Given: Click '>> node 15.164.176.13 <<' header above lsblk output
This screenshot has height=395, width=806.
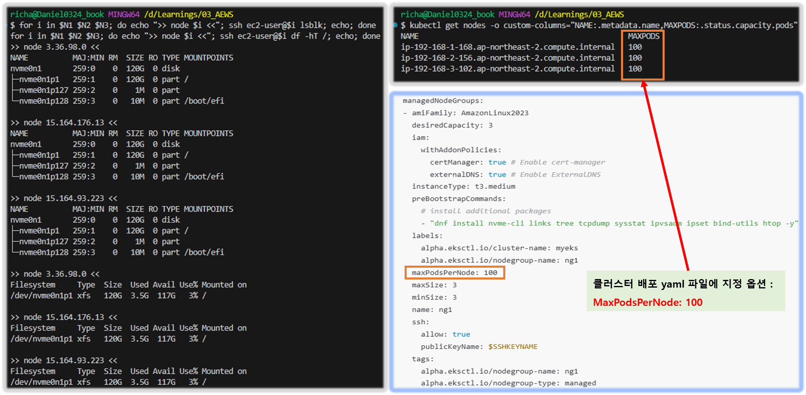Looking at the screenshot, I should point(64,122).
